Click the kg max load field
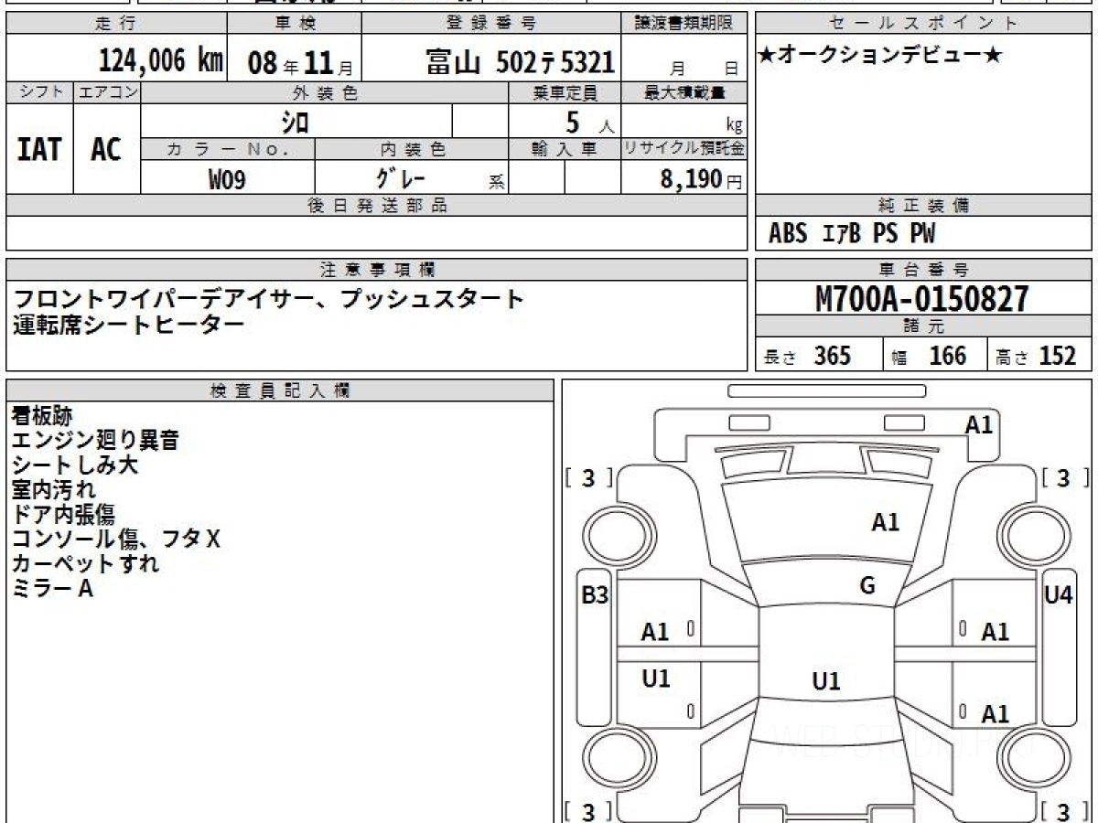Viewport: 1098px width, 823px height. click(684, 121)
